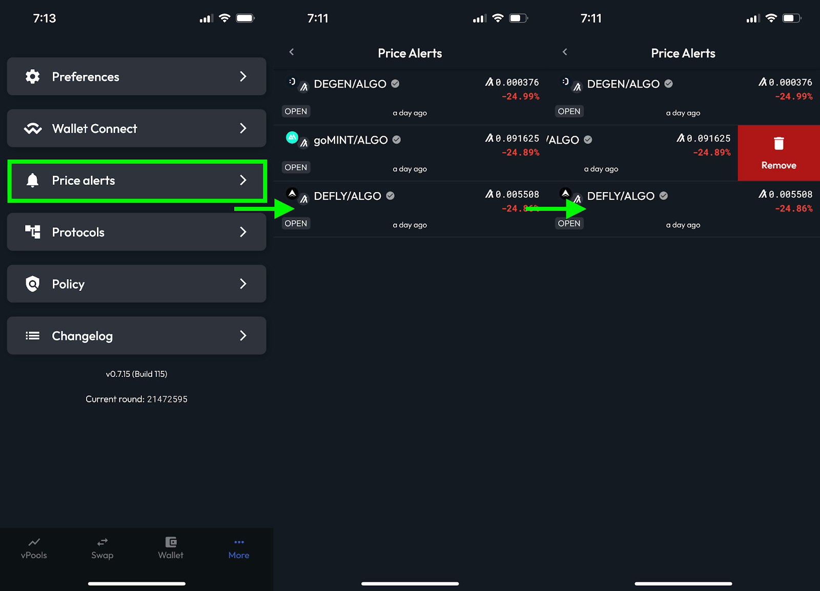Tap OPEN tag on middle DEGEN/ALGO
The image size is (820, 591).
coord(296,111)
